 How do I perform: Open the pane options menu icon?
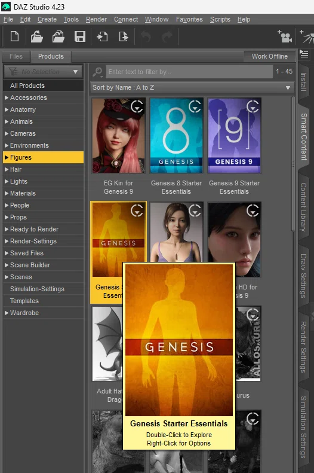tap(304, 54)
